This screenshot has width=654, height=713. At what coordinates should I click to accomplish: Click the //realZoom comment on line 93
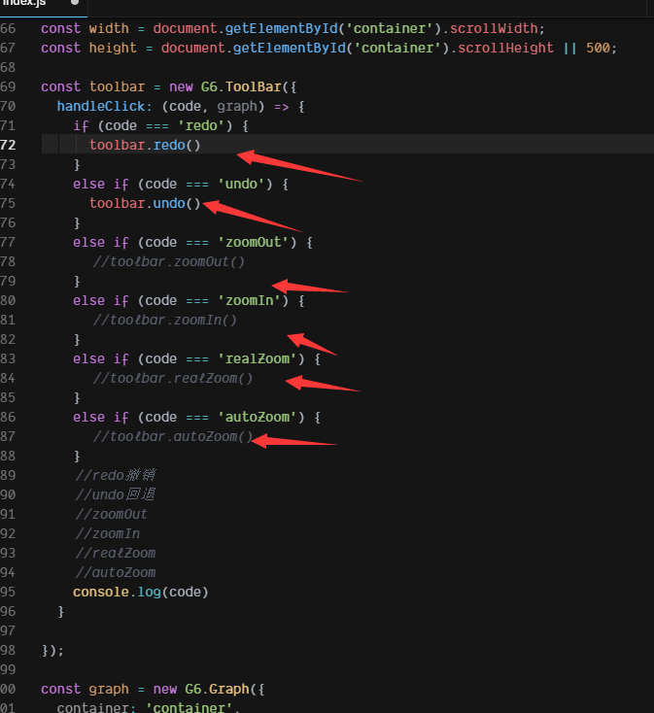point(116,554)
